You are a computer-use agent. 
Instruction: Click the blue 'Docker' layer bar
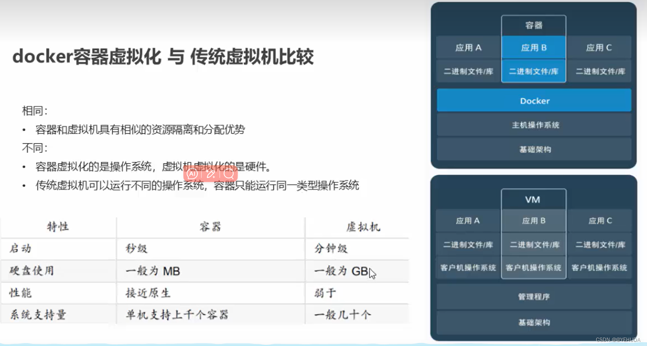click(x=534, y=100)
